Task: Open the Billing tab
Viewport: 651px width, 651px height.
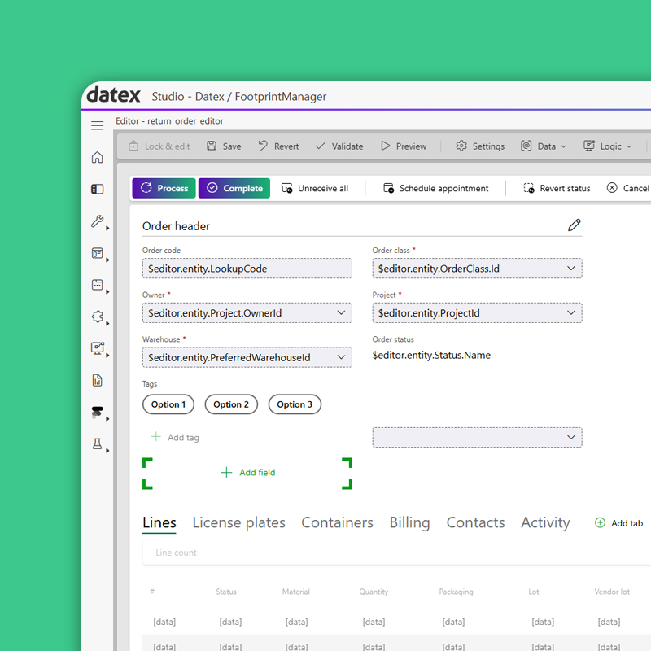Action: point(409,522)
